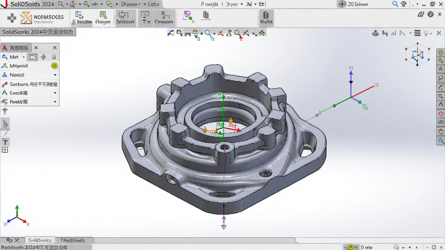Switch to the SoliDiolds bottom tab
The height and width of the screenshot is (250, 445).
pos(40,240)
